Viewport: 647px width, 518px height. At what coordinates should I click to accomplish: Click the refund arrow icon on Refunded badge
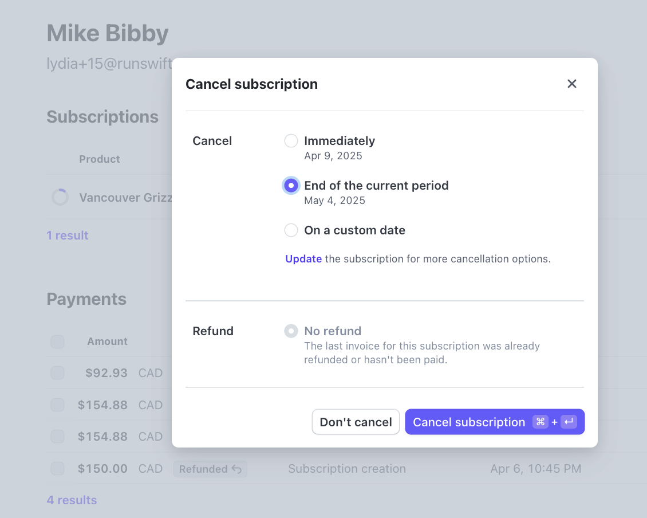coord(237,469)
